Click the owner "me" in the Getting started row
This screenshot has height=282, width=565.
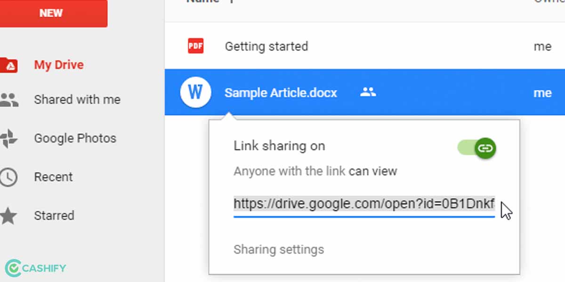click(542, 47)
